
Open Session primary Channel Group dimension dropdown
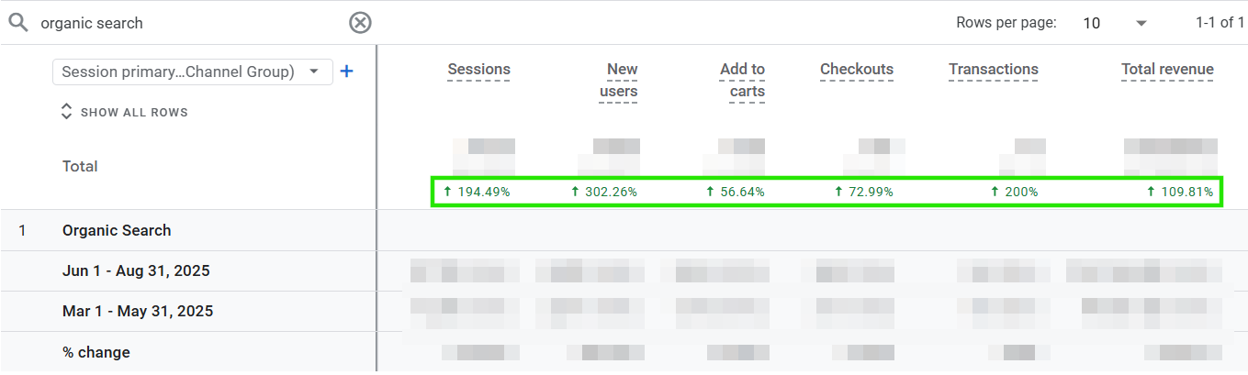pyautogui.click(x=192, y=72)
